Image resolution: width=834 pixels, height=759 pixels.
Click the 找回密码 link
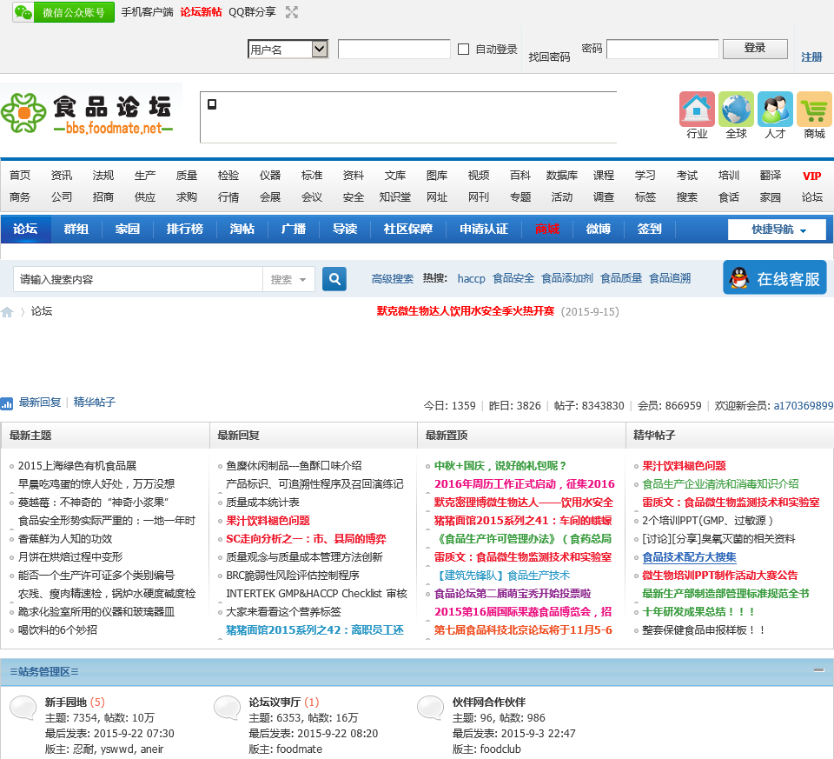pos(549,57)
